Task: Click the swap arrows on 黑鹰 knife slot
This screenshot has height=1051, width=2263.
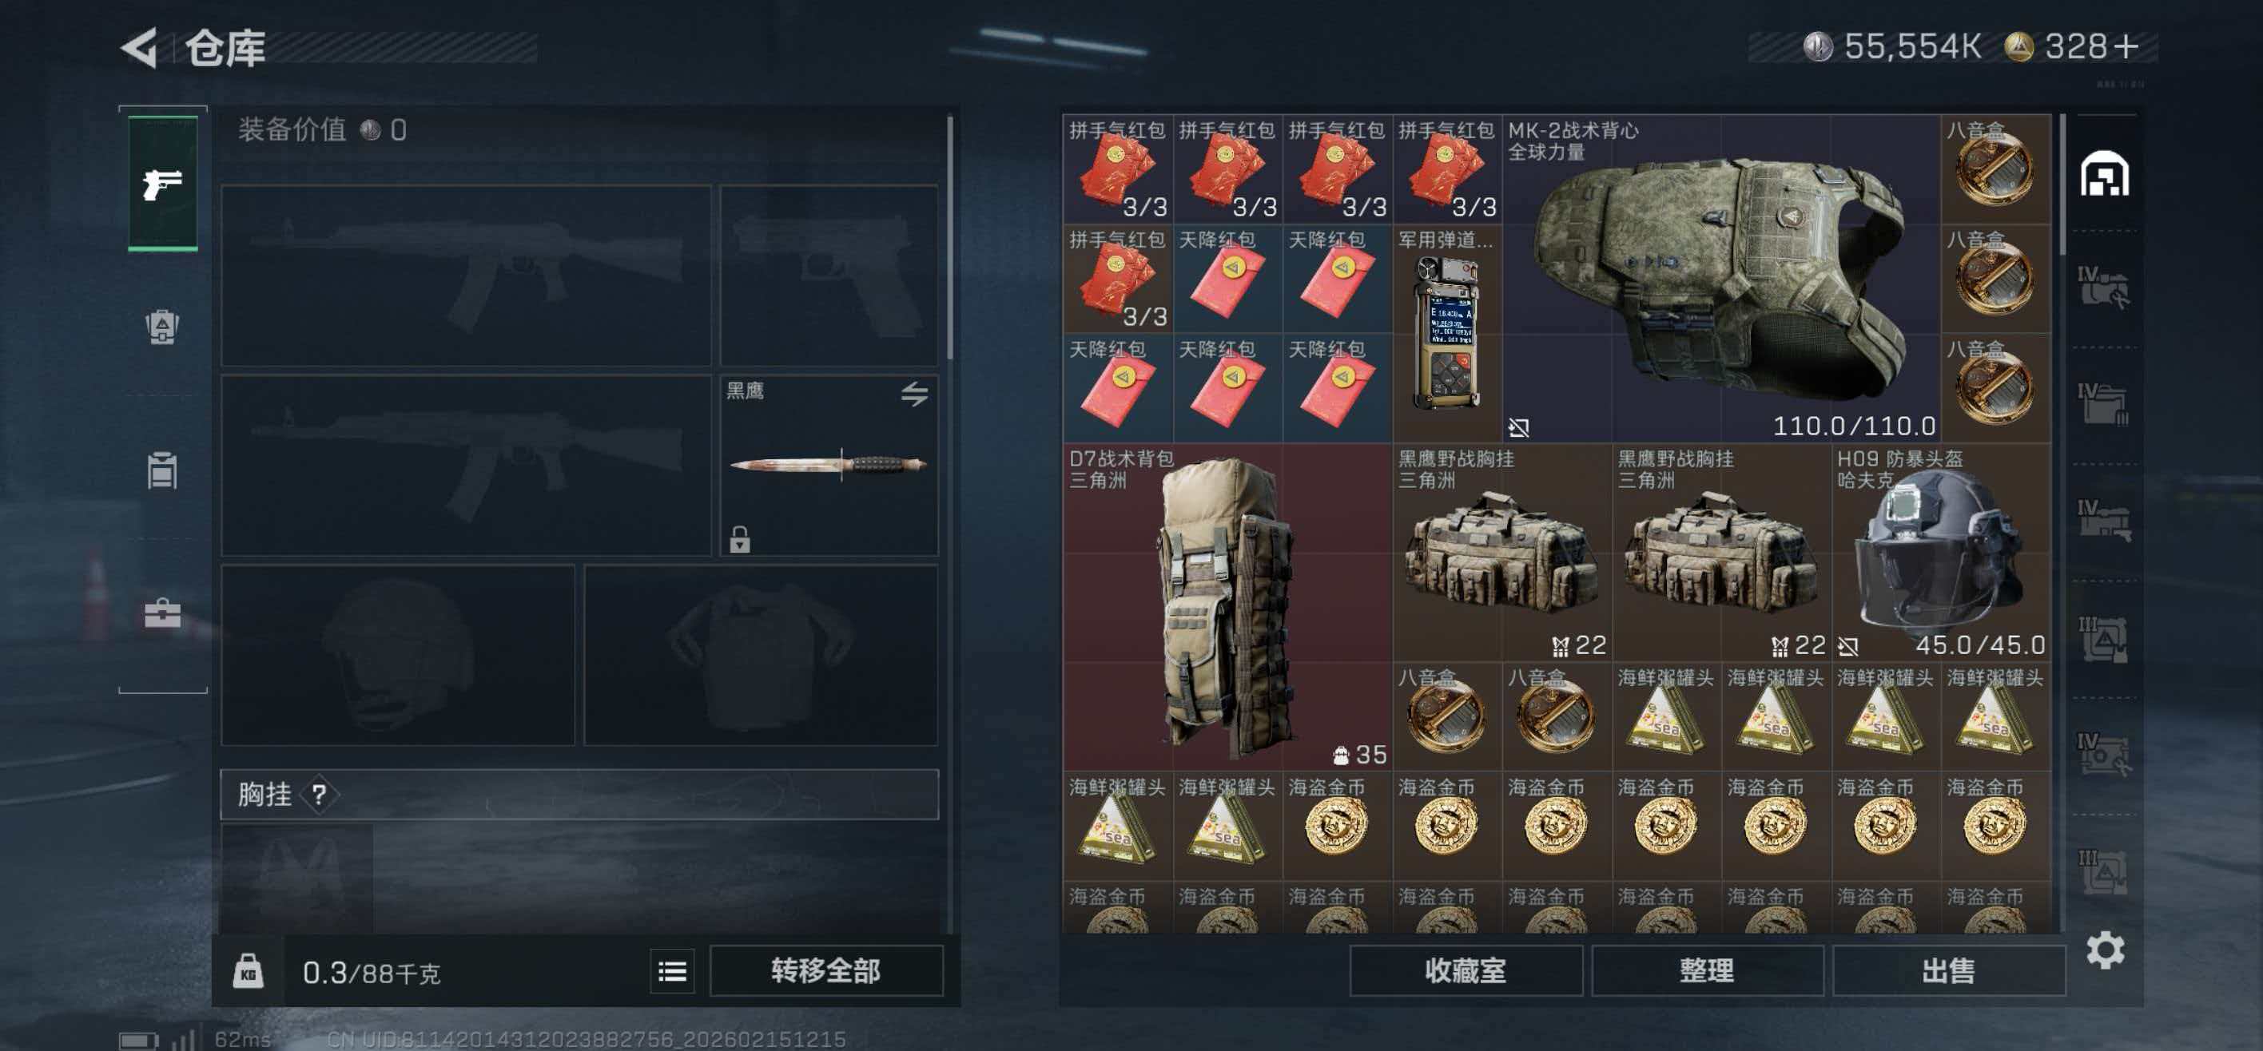Action: pos(913,394)
